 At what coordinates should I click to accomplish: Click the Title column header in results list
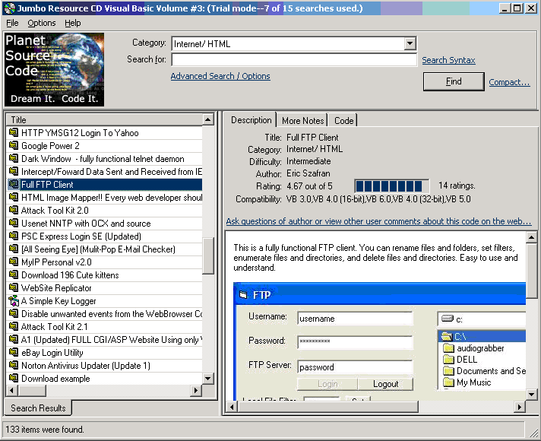coord(105,120)
